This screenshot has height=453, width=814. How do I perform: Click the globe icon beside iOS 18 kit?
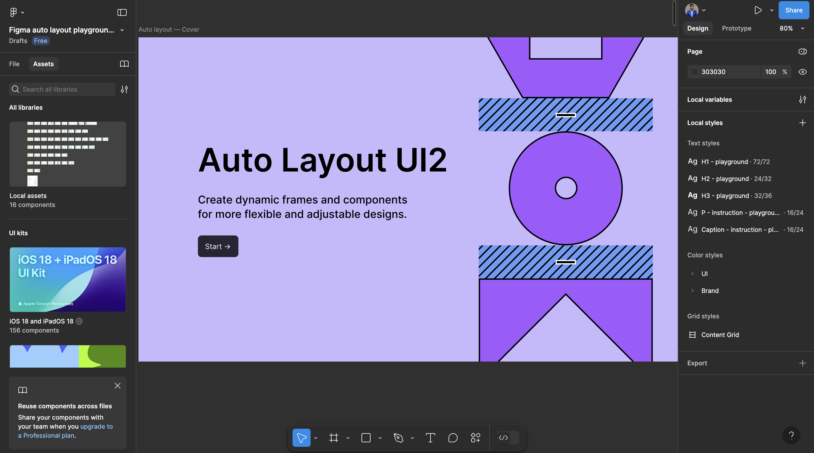point(79,321)
